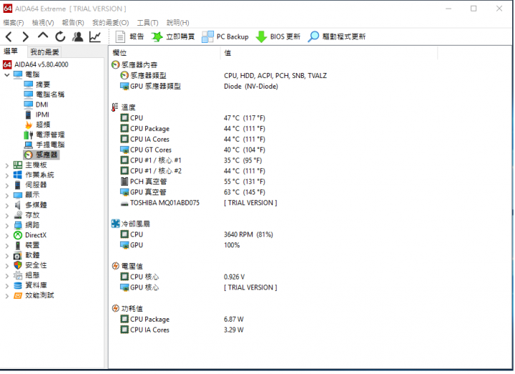The image size is (515, 374).
Task: Click DirectX Xbox icon
Action: pyautogui.click(x=18, y=235)
